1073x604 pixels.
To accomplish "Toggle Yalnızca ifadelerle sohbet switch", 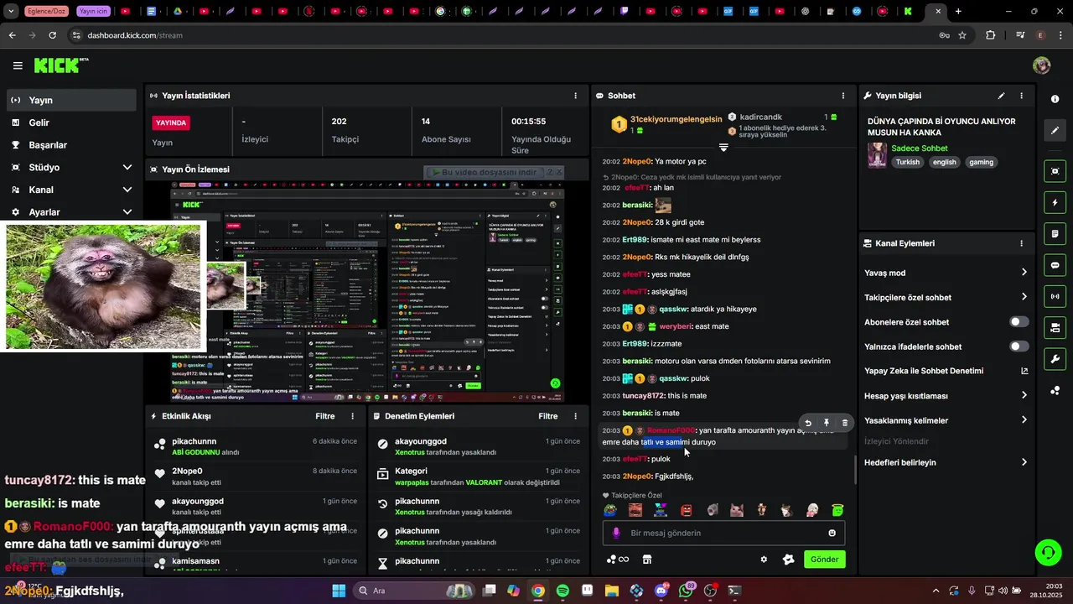I will pos(1019,346).
